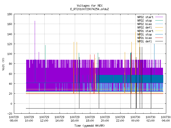Click the "Time (yymmdd HH:MM)" x-axis label
Viewport: 171px width, 128px height.
(90, 126)
